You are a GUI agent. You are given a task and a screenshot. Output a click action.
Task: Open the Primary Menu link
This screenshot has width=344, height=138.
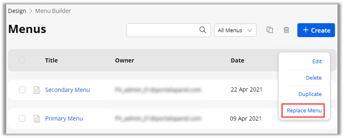64,119
